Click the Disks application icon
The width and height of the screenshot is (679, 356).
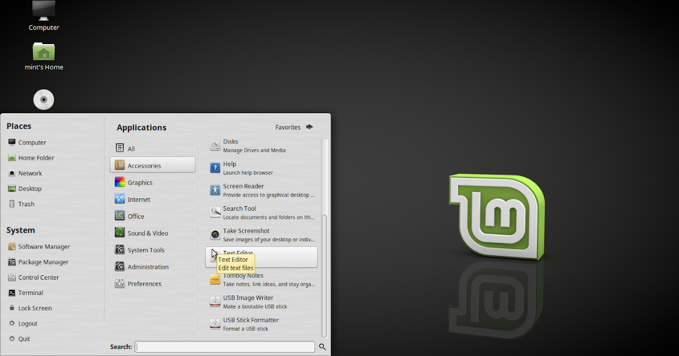tap(215, 145)
